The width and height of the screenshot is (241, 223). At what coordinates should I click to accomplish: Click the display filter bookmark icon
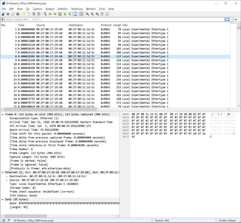[3, 20]
